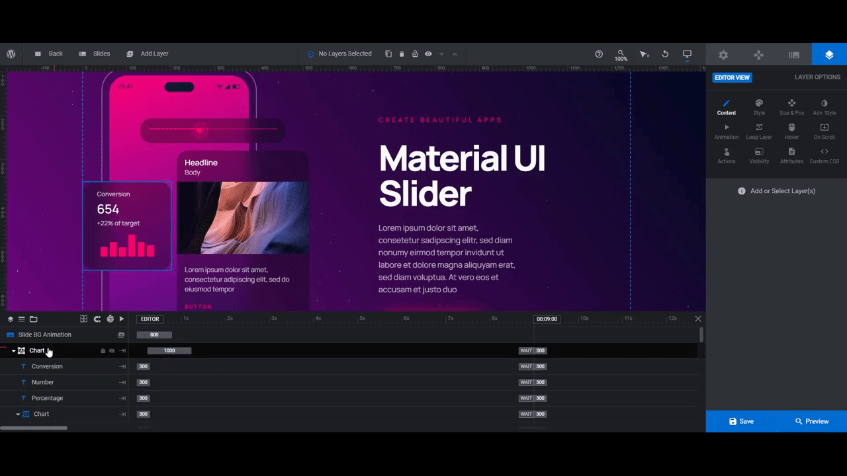
Task: Click the timeline horizontal scrollbar
Action: coord(34,428)
